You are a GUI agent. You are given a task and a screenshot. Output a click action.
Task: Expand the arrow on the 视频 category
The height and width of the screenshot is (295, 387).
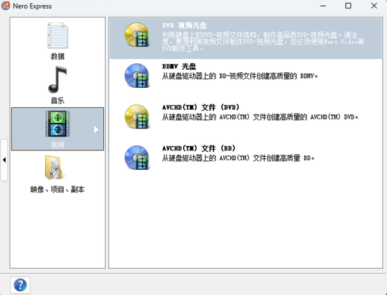click(x=96, y=129)
